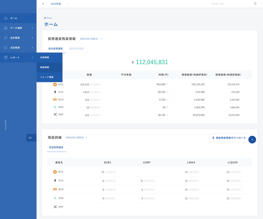The height and width of the screenshot is (219, 263).
Task: Click XRP icon in balance table
Action: point(55,115)
